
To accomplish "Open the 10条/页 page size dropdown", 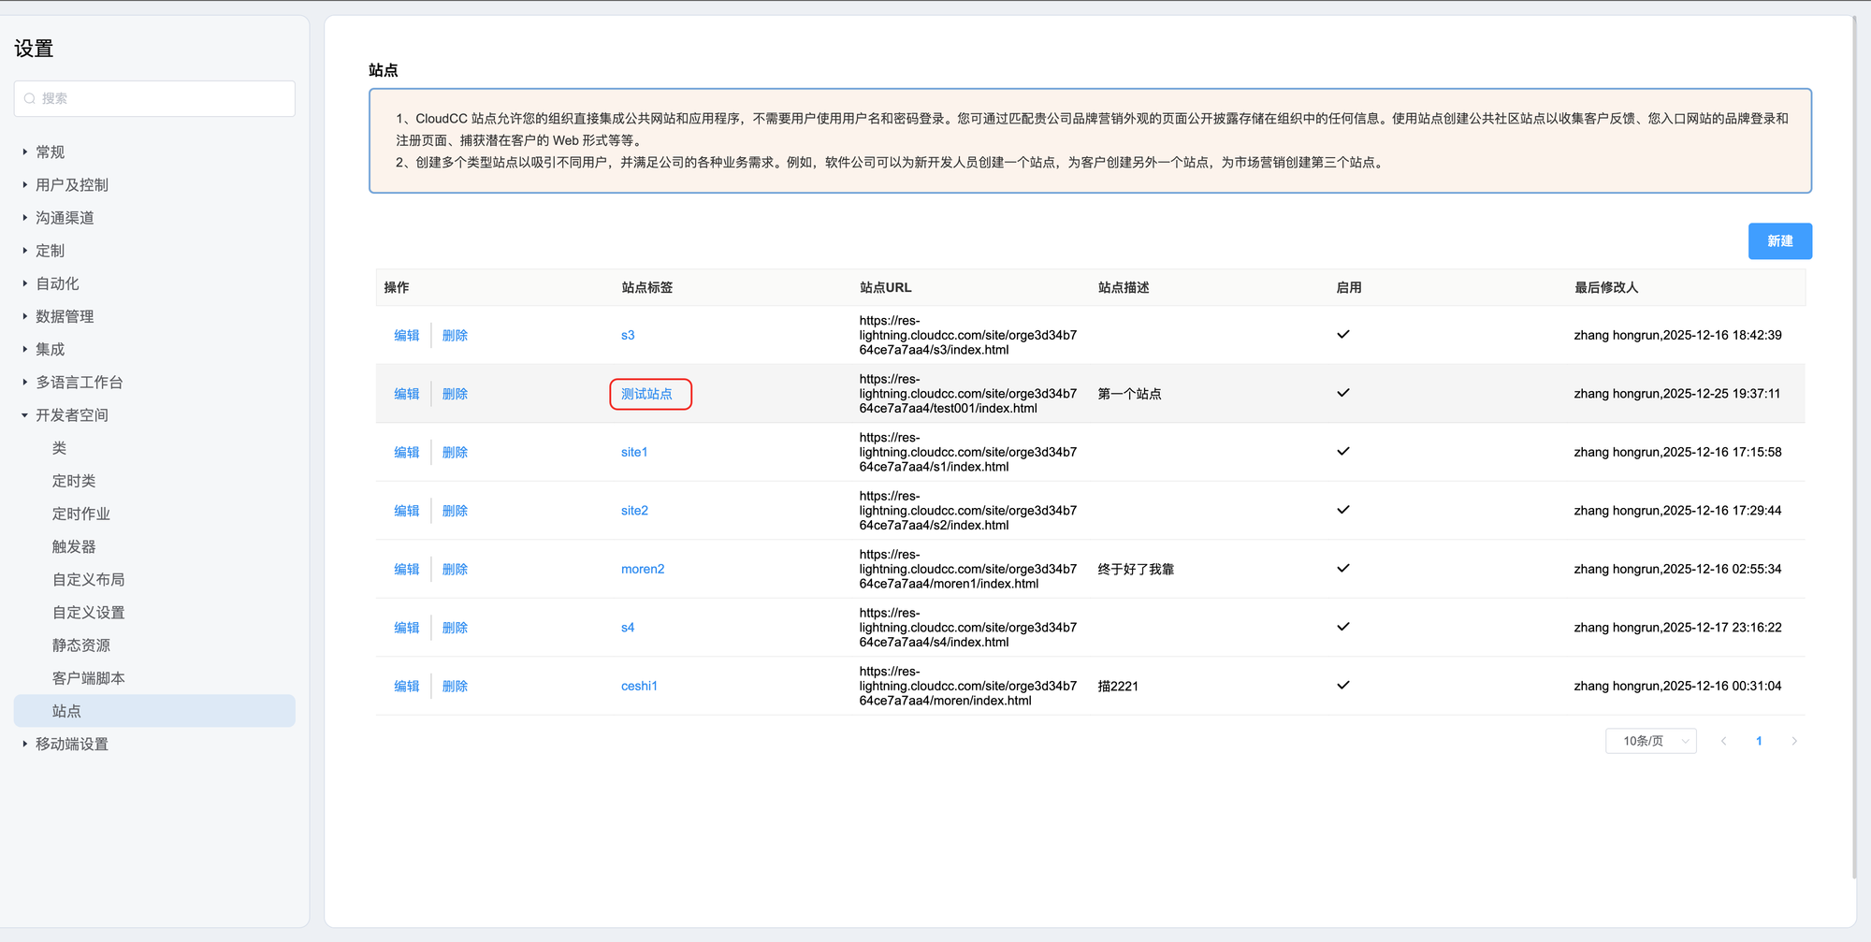I will [1651, 741].
